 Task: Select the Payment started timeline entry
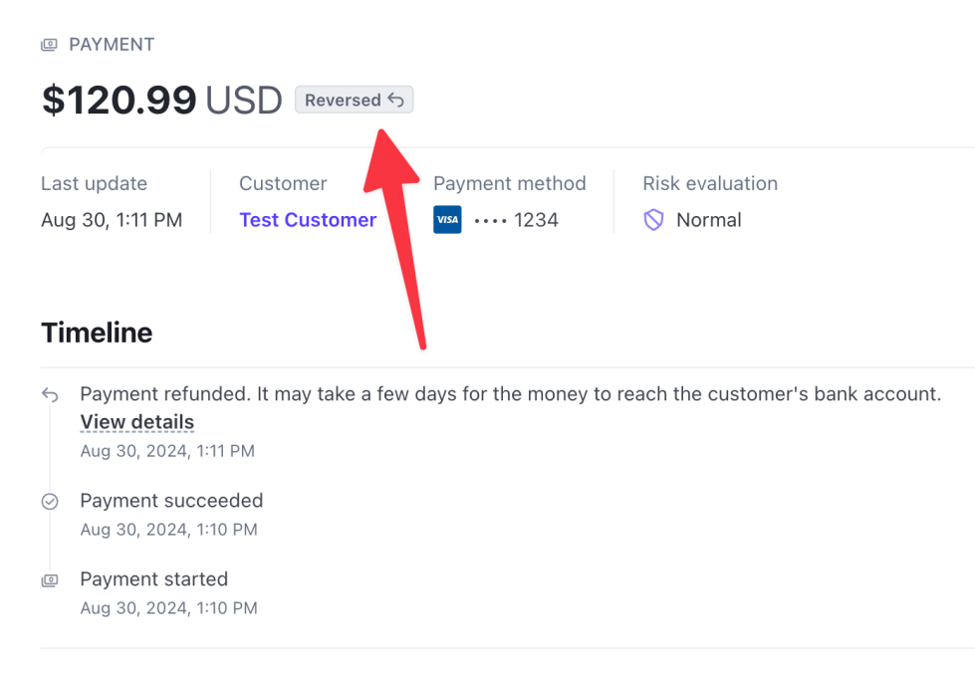point(154,579)
